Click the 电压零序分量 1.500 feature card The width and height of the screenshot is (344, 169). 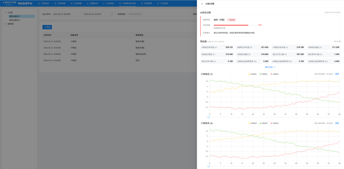(x=324, y=54)
